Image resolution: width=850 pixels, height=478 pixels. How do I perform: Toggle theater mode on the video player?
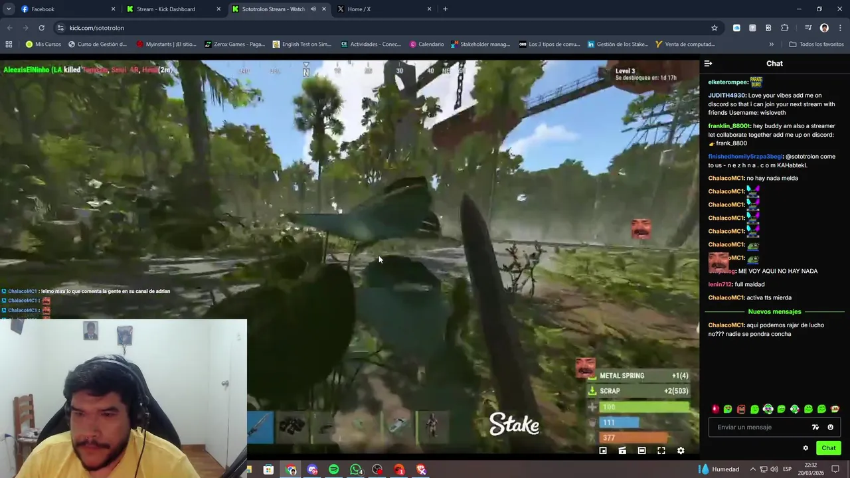pyautogui.click(x=641, y=451)
